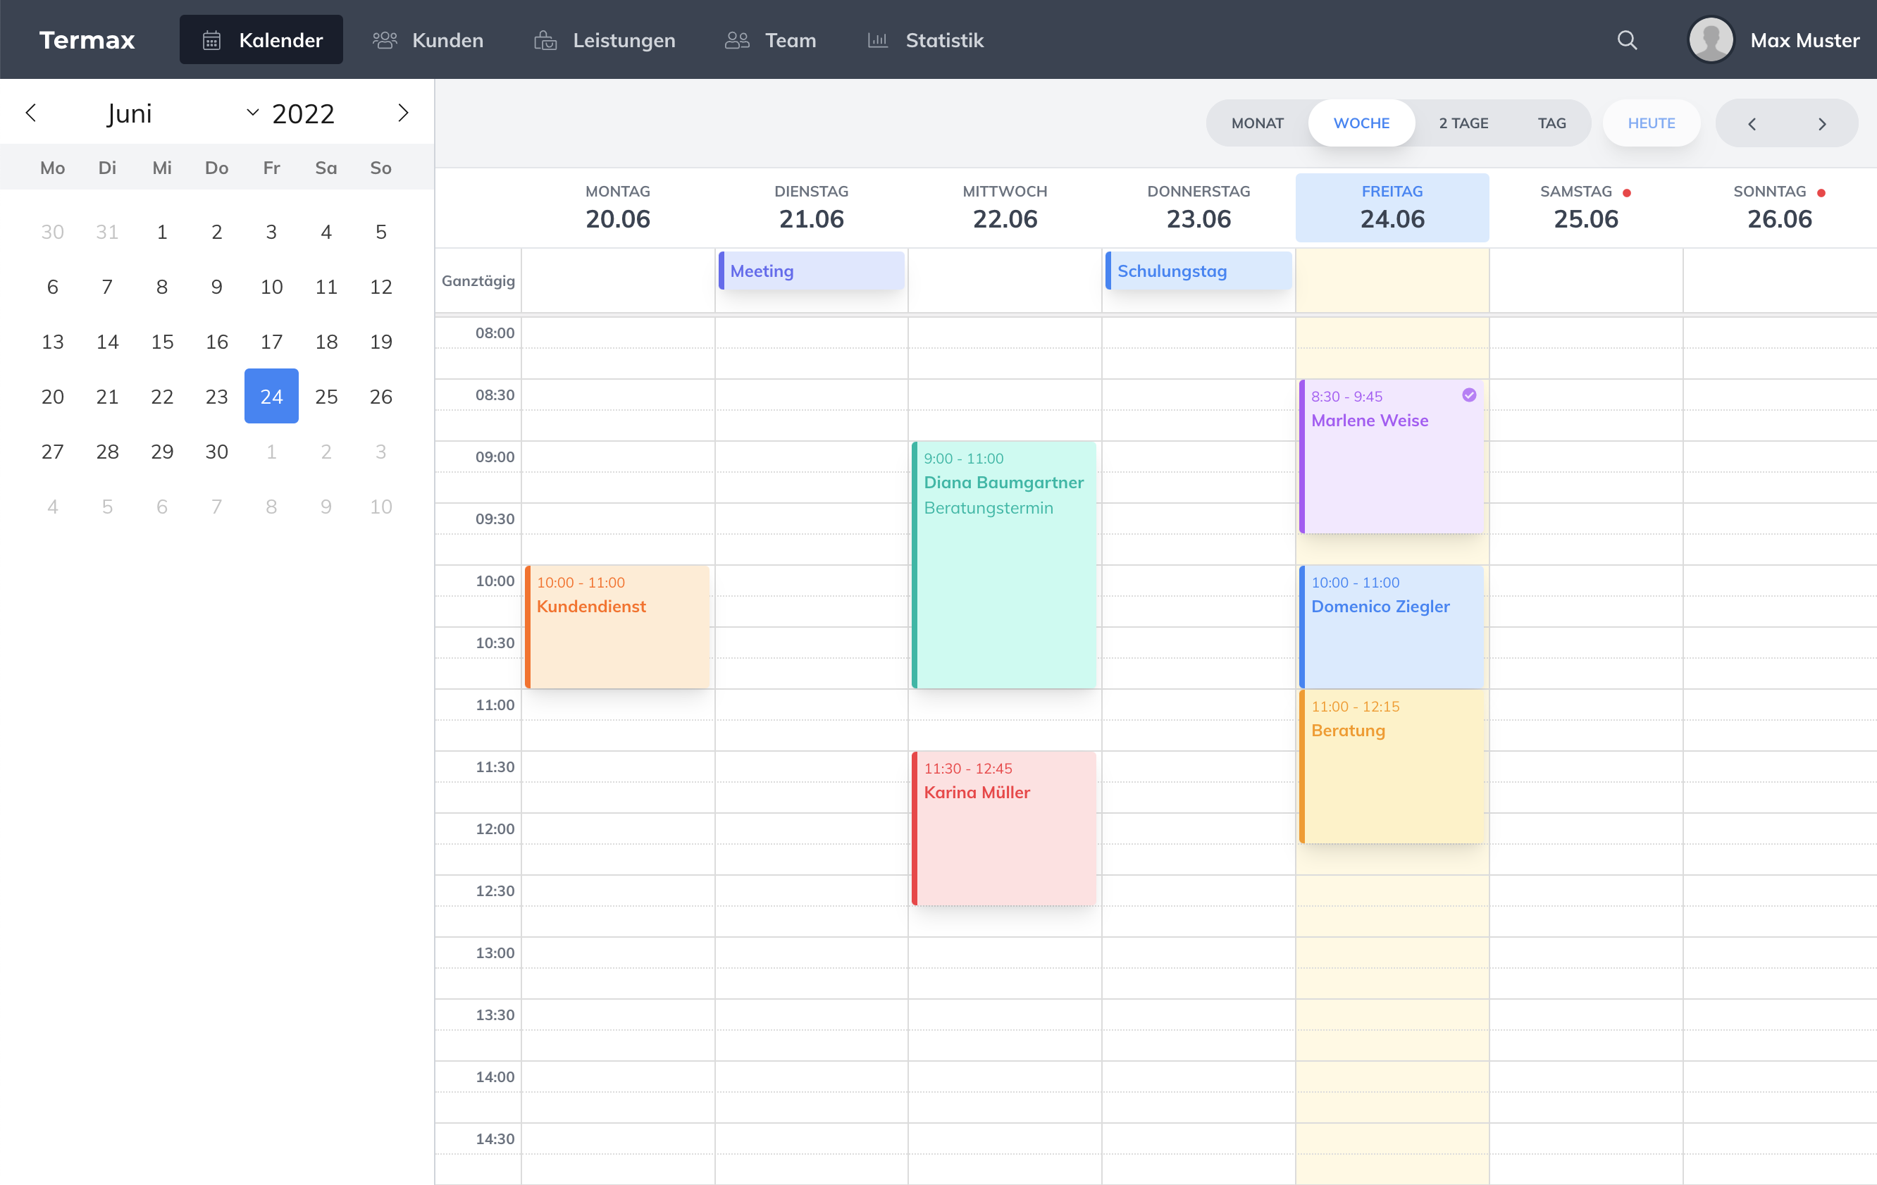Switch to 2 TAGE view
1877x1185 pixels.
point(1463,123)
